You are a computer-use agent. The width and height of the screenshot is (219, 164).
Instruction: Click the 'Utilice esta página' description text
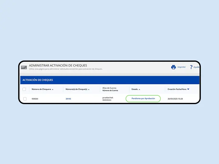(66, 69)
